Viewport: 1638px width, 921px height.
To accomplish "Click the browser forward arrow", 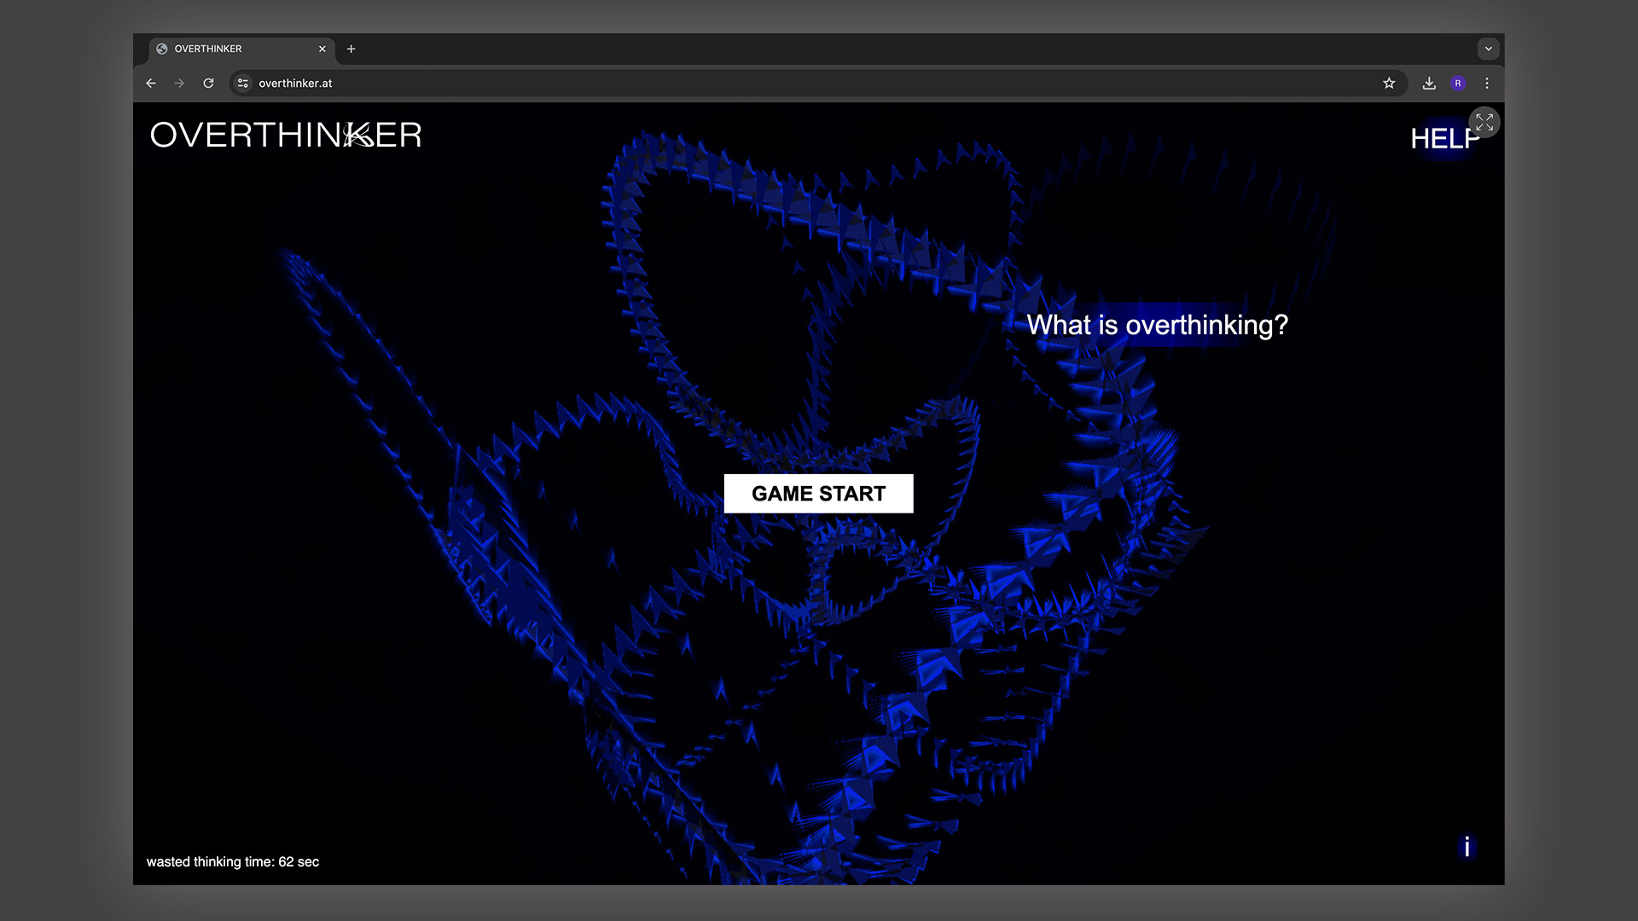I will [x=179, y=84].
